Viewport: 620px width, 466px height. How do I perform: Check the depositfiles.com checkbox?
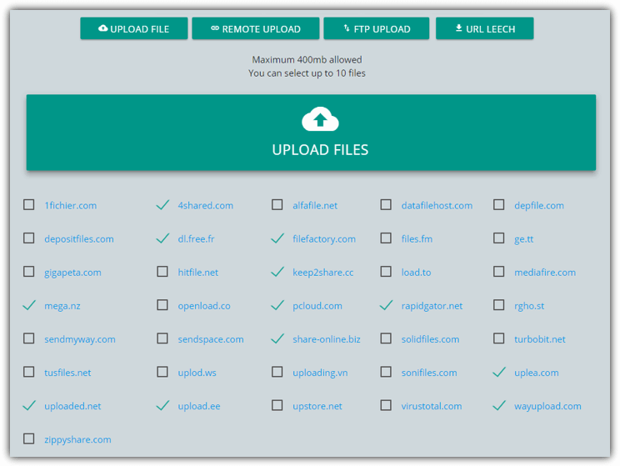(x=29, y=238)
